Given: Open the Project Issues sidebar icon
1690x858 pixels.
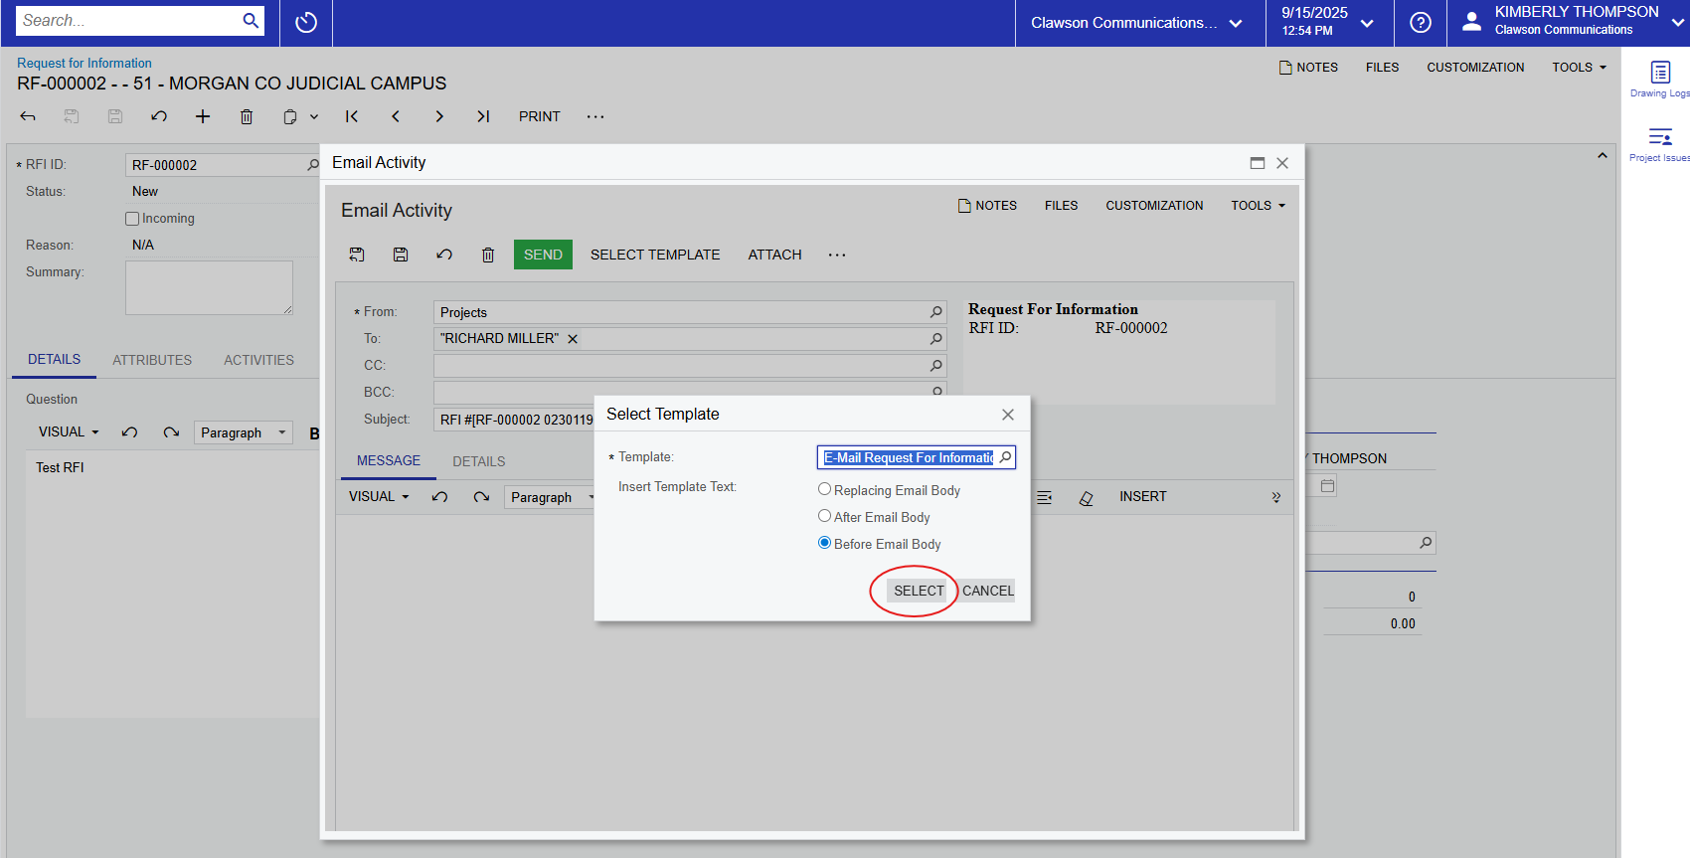Looking at the screenshot, I should (1659, 138).
